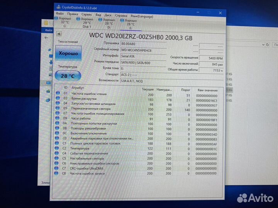Image resolution: width=278 pixels, height=208 pixels.
Task: Click status icon of attribute 04 row
Action: (x=58, y=103)
